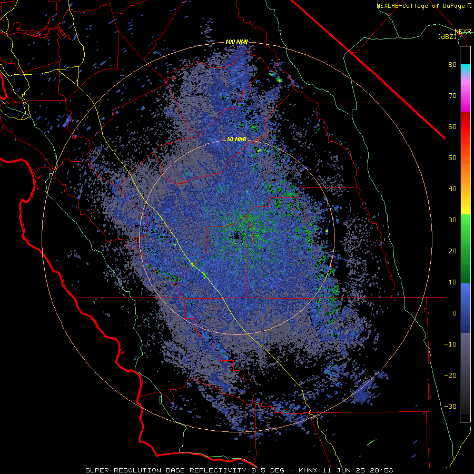Click the -10 value on the dBZ scale
Image resolution: width=474 pixels, height=474 pixels.
450,344
